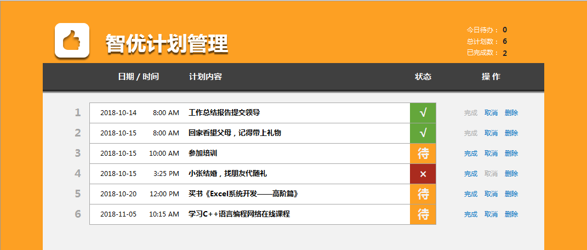Click 待 status badge for 学习C++ row
Screen dimensions: 587x250
[423, 214]
